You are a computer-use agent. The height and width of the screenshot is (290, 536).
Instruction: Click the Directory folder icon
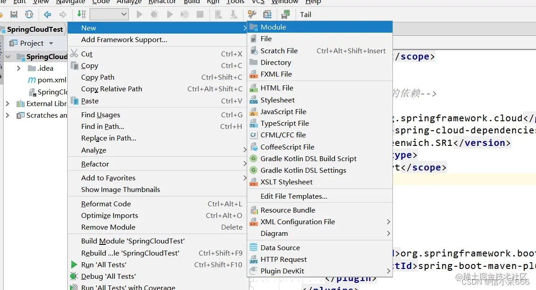[253, 63]
